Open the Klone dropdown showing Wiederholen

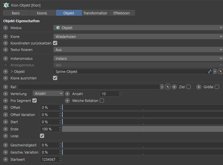pyautogui.click(x=138, y=37)
